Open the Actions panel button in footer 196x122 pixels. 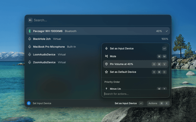[x=158, y=103]
